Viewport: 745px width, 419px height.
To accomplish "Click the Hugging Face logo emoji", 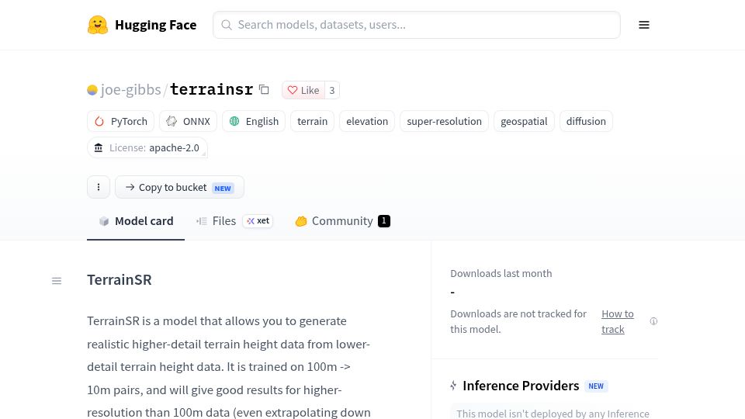I will (98, 25).
